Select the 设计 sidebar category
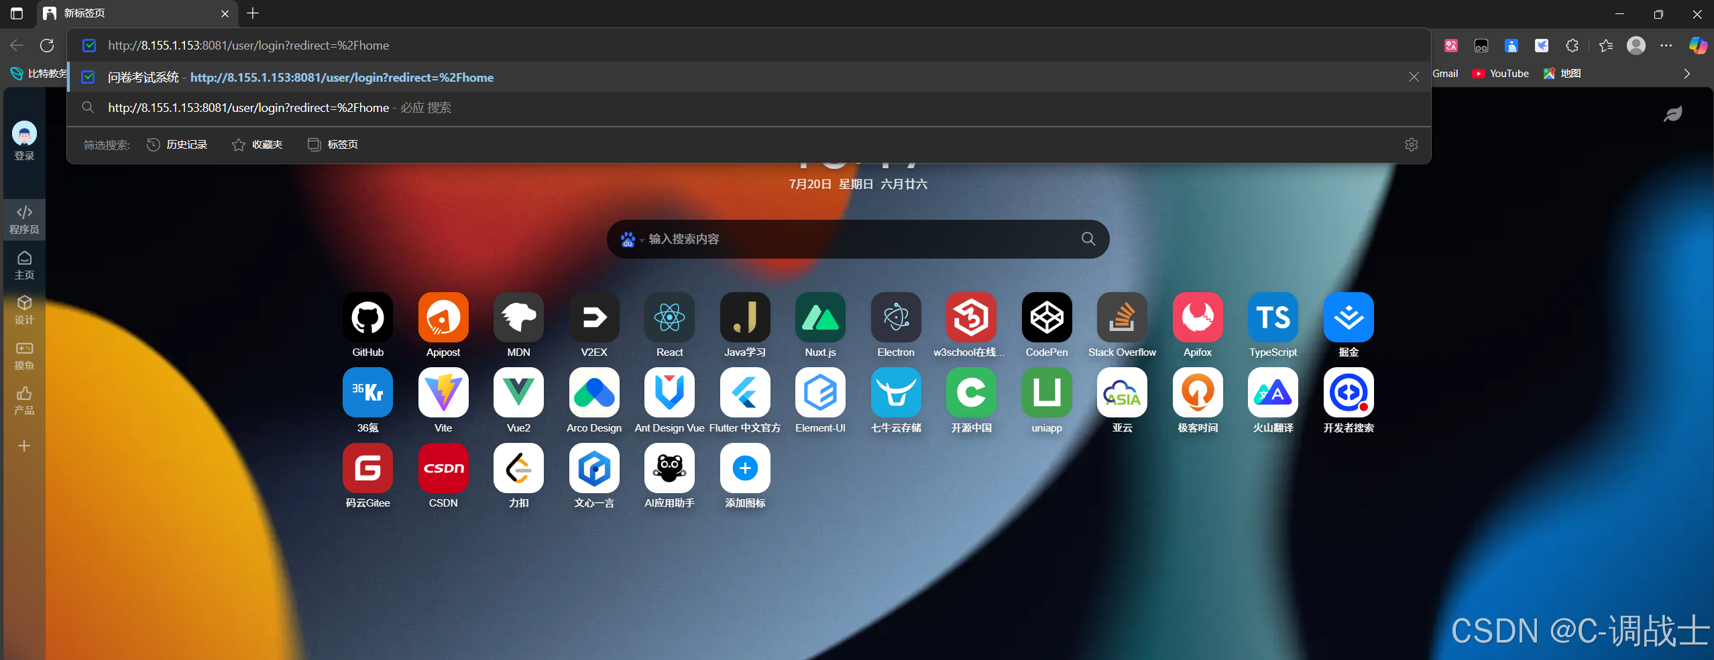 24,310
